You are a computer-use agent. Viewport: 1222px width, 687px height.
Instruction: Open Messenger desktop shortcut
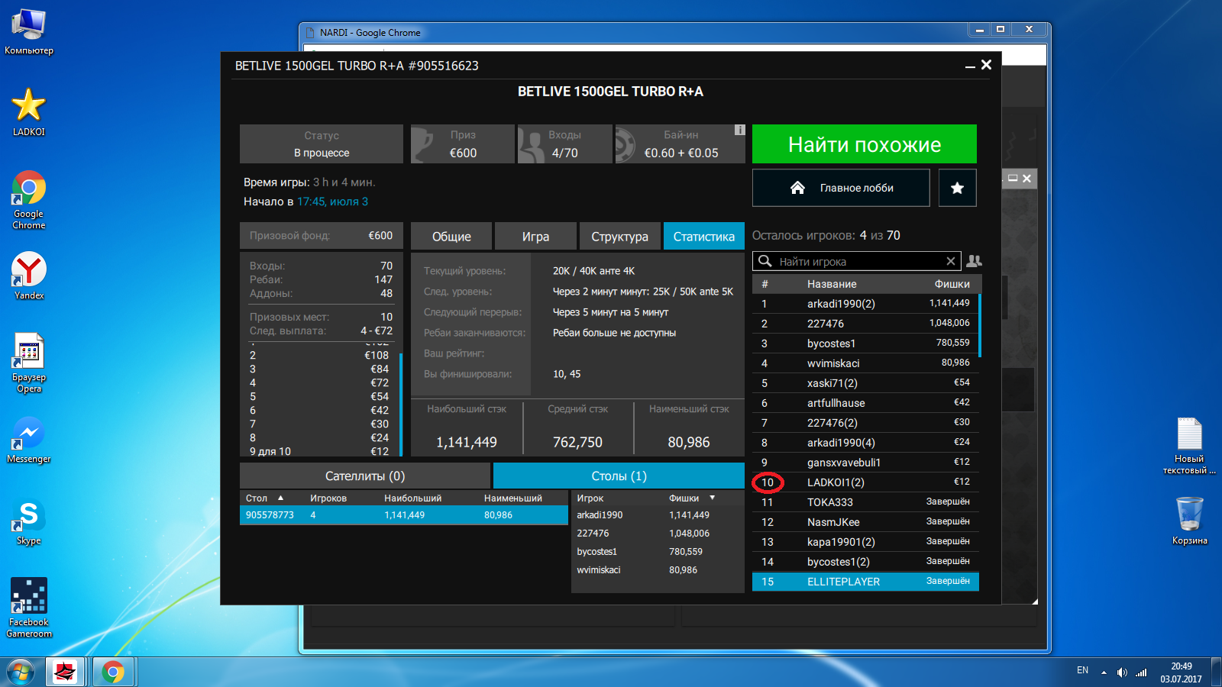[29, 440]
